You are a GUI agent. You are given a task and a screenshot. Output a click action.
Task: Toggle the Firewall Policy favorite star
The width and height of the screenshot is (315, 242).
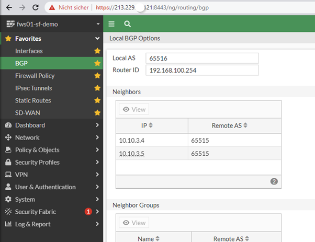[x=97, y=76]
